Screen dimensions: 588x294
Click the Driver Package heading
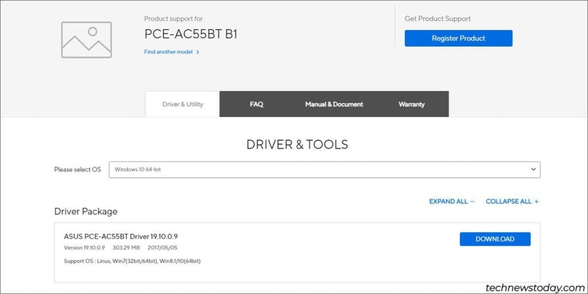click(x=86, y=211)
